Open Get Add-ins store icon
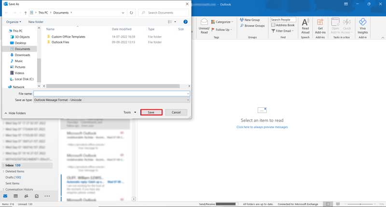This screenshot has height=207, width=386. (x=320, y=26)
